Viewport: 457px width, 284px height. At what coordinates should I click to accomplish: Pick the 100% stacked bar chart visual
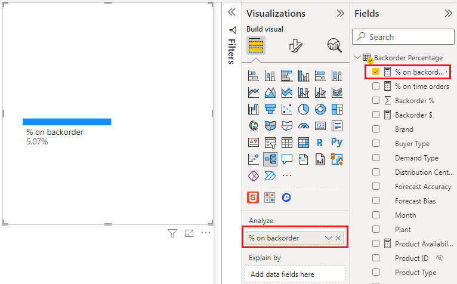320,76
